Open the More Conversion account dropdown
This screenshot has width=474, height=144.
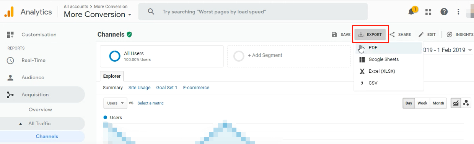click(x=98, y=15)
